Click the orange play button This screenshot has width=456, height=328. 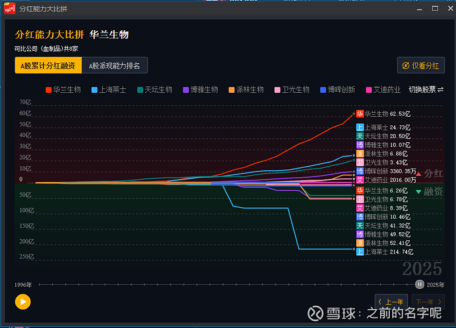coord(23,302)
